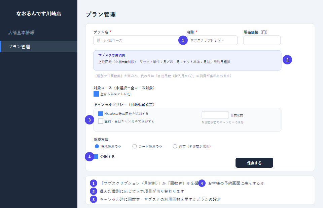The height and width of the screenshot is (208, 323).
Task: Click the 日前以前 number input field
Action: pos(215,115)
